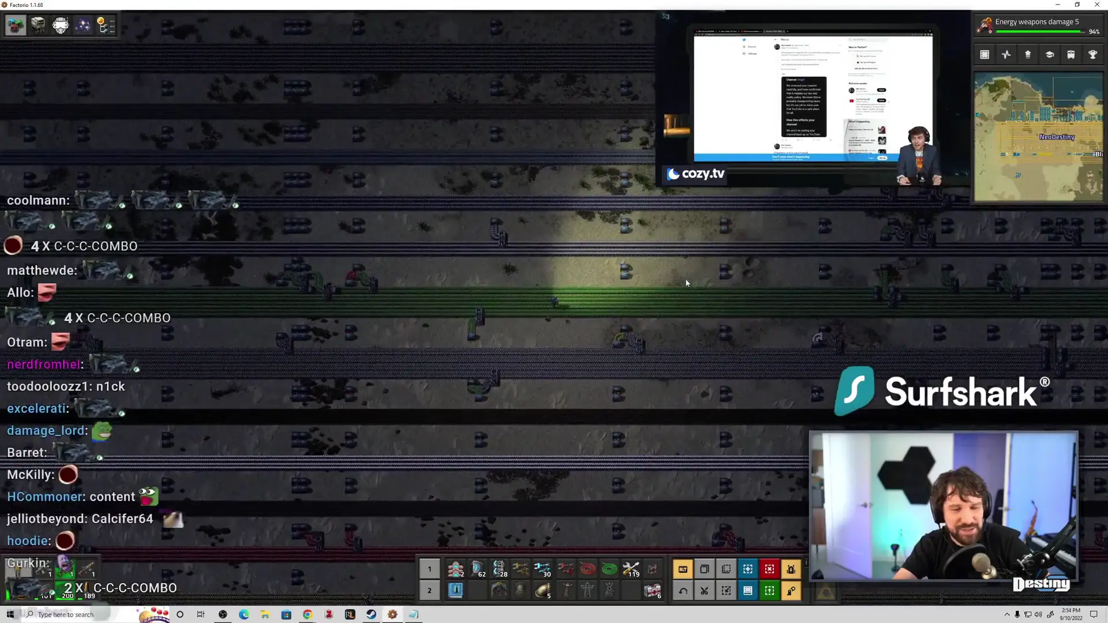The height and width of the screenshot is (623, 1108).
Task: Click the minimap NeoDestiny label
Action: (x=1057, y=137)
